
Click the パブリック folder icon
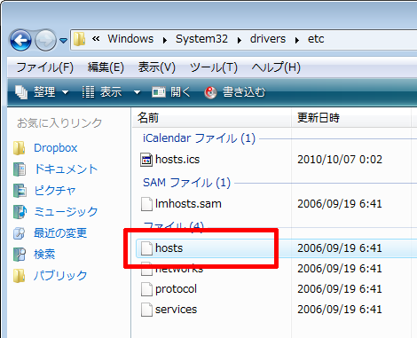(x=20, y=276)
